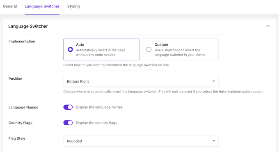Viewport: 279px width, 152px height.
Task: Toggle the Language Names switch
Action: (68, 107)
